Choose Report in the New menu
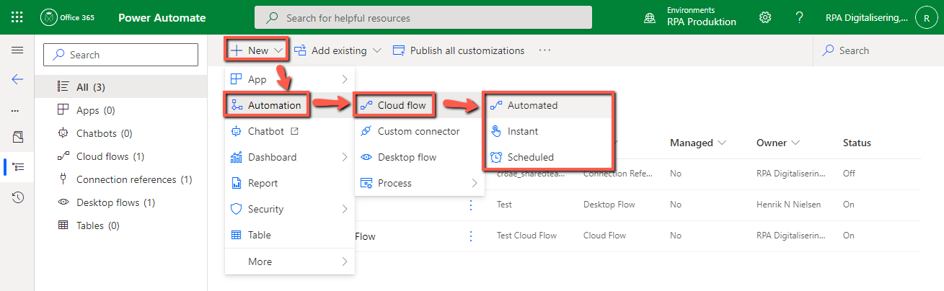Screen dimensions: 944x291 coord(289,183)
